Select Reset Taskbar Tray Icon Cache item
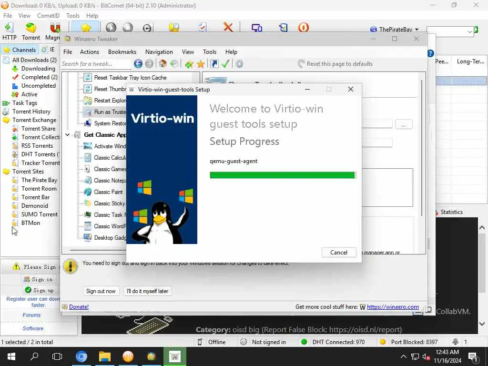This screenshot has width=488, height=366. 130,78
